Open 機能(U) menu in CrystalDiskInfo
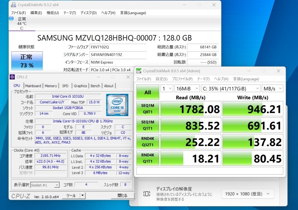The image size is (298, 210). pos(53,13)
